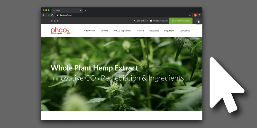Open the Resources menu item
The image size is (257, 128).
pyautogui.click(x=154, y=31)
